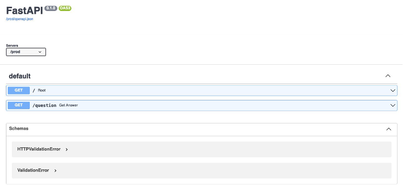
Task: Click the /question path text
Action: 44,105
